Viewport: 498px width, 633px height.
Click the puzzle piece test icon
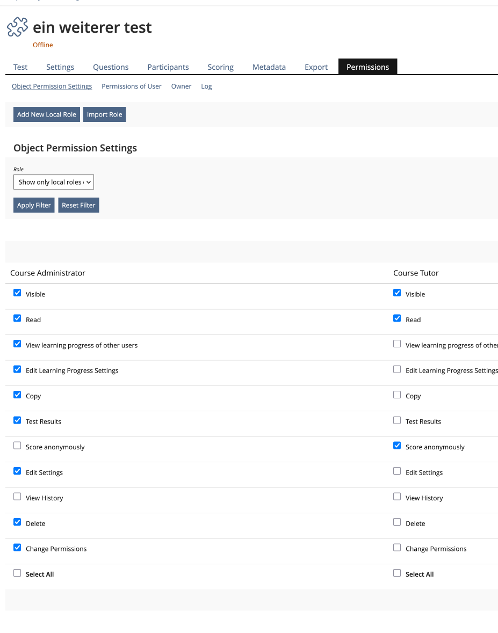[x=17, y=27]
